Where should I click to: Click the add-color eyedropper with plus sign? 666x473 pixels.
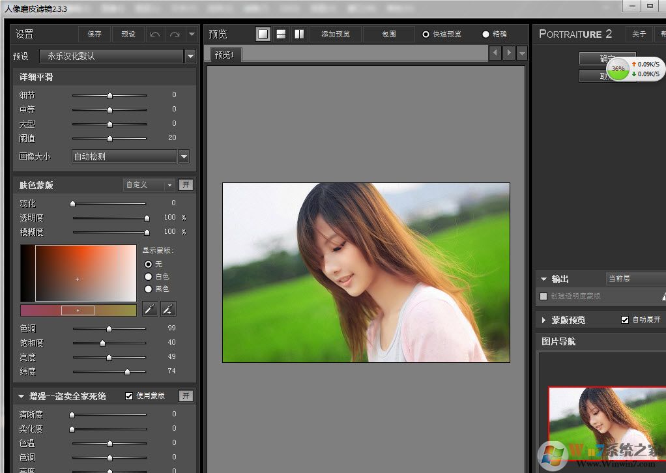point(168,308)
